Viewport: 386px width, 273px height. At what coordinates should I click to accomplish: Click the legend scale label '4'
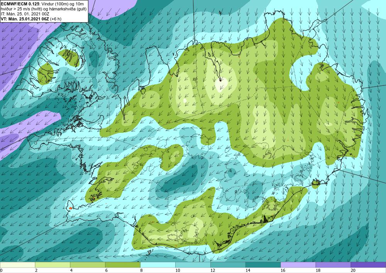point(71,271)
